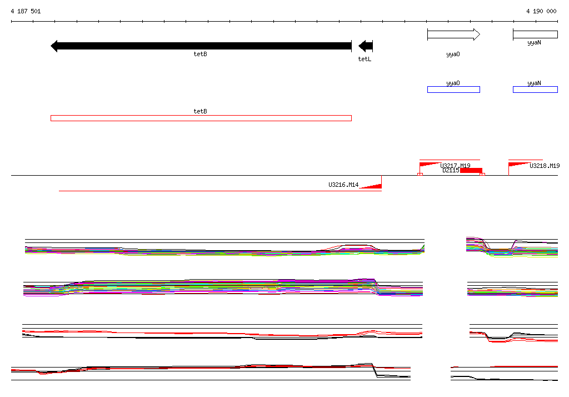
Task: Click the U3217.M19 label
Action: (x=456, y=166)
